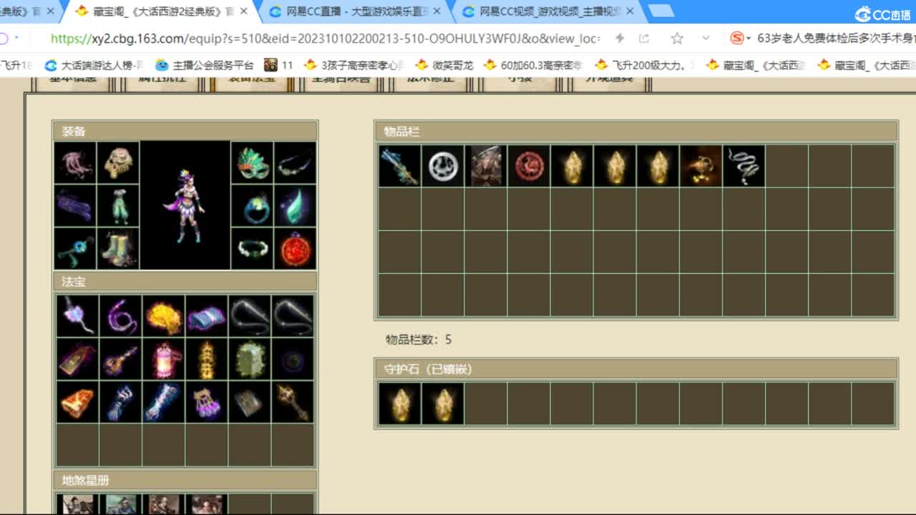Close the active 藏宝阁 大话西游2经典版 tab
The image size is (916, 515).
coord(245,11)
